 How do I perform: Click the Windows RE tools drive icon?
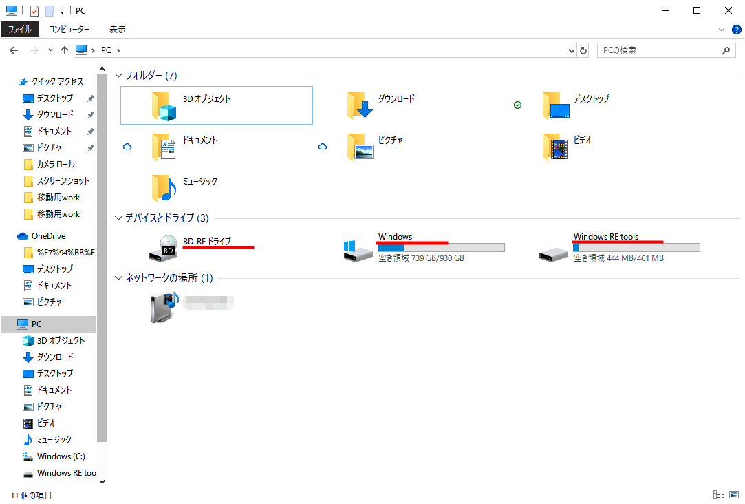[x=554, y=252]
